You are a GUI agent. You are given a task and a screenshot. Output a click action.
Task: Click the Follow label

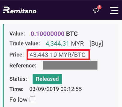pos(19,100)
